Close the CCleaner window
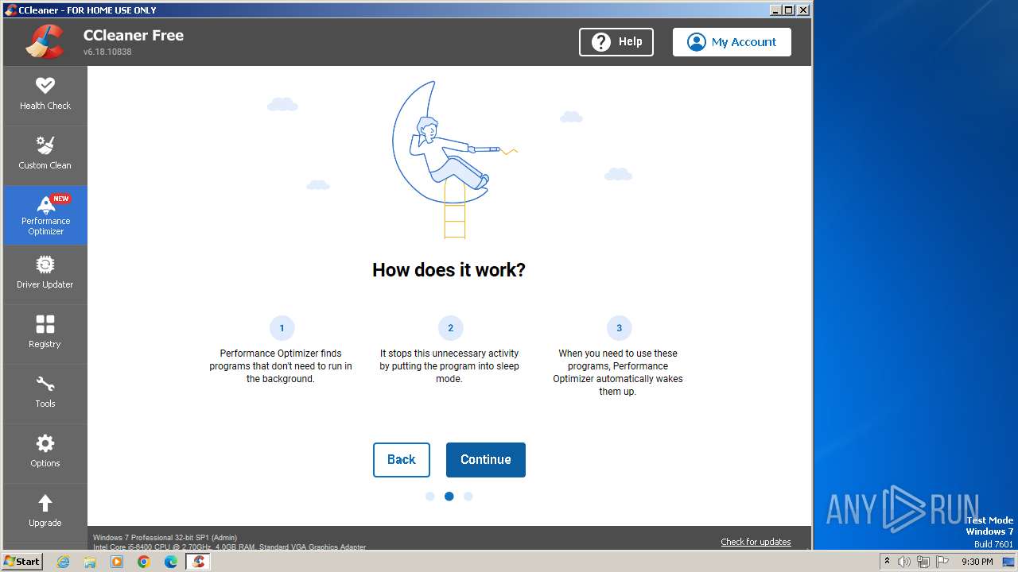 click(x=802, y=10)
